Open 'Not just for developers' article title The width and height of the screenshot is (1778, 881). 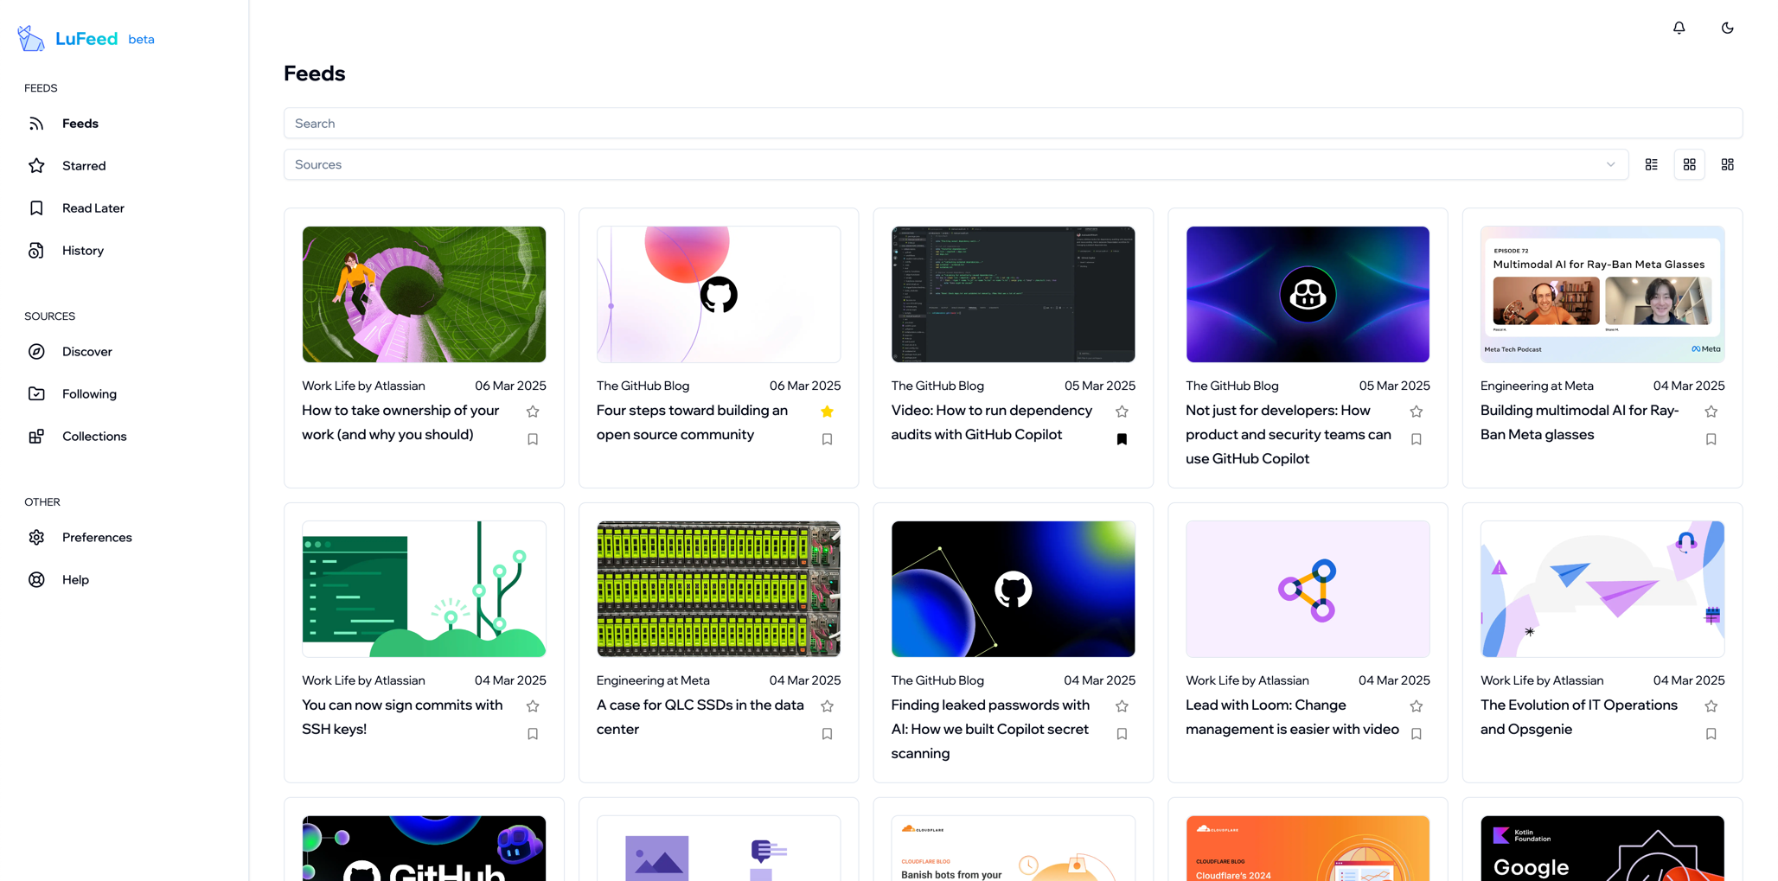click(1289, 435)
